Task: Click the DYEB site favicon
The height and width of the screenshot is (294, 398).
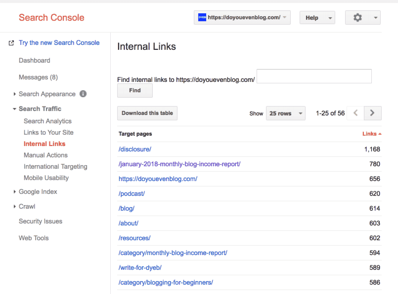Action: [x=202, y=17]
